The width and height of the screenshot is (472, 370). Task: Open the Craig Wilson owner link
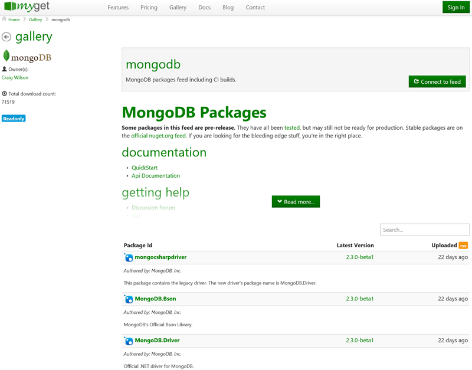pos(15,78)
